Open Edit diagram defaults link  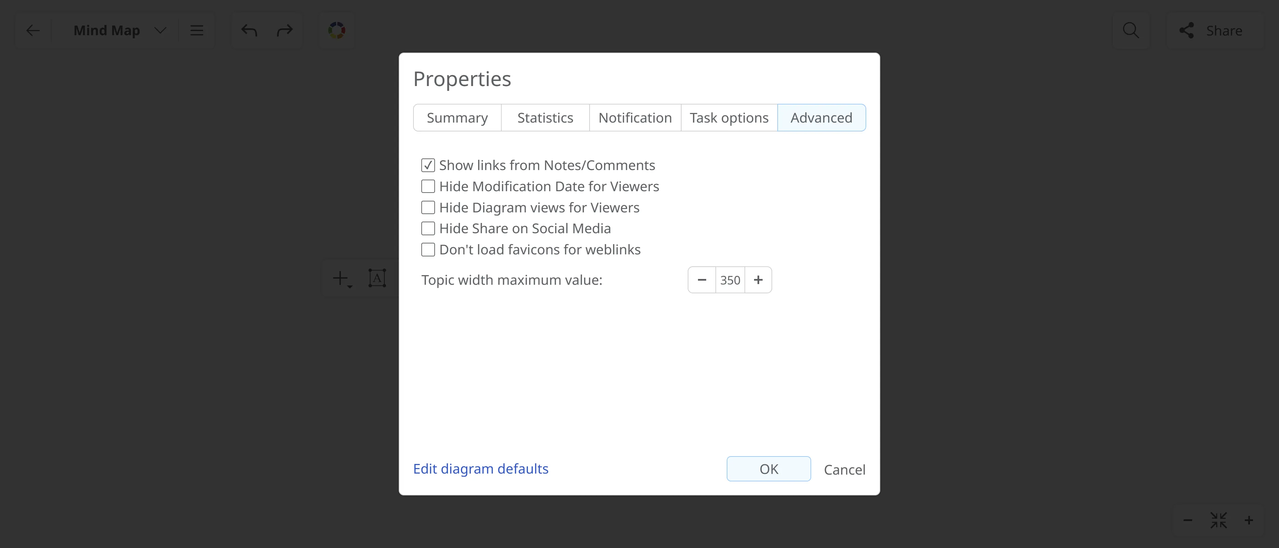(480, 469)
